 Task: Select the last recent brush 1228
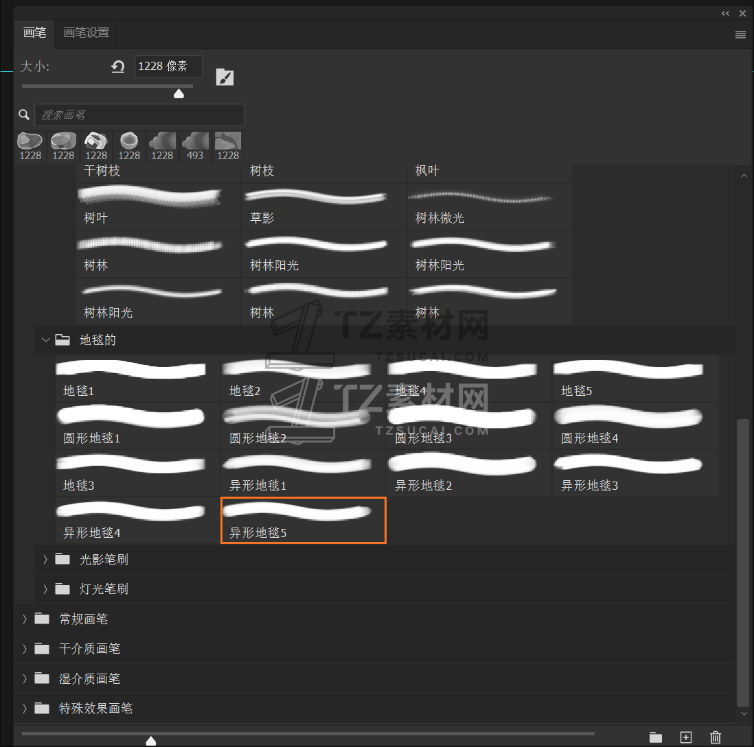pos(228,147)
